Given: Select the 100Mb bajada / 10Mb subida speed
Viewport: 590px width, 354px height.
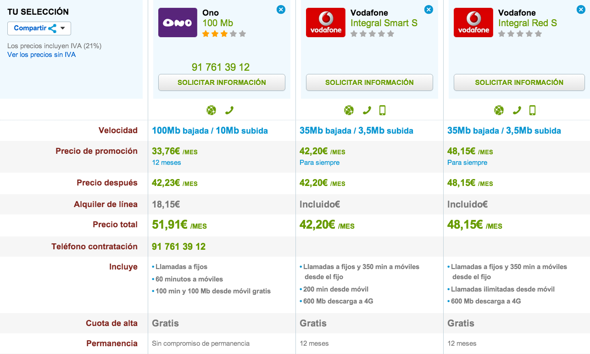Looking at the screenshot, I should (210, 131).
